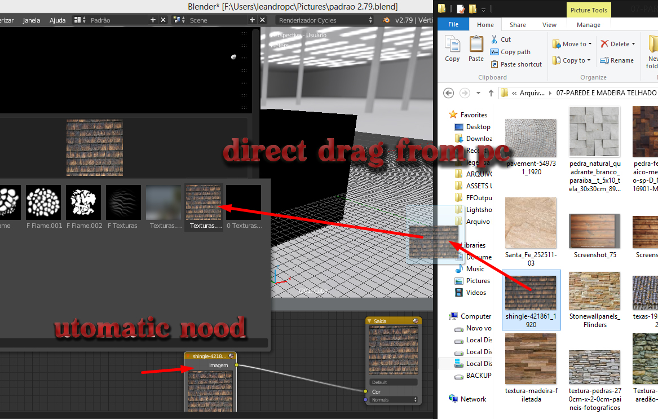Click the Rename icon in Organize group
The image size is (658, 419).
tap(604, 60)
